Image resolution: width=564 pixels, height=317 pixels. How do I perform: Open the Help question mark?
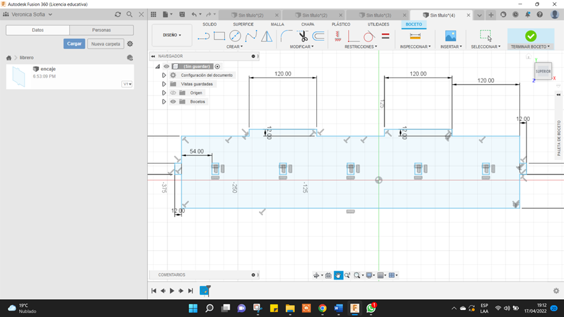pyautogui.click(x=540, y=15)
